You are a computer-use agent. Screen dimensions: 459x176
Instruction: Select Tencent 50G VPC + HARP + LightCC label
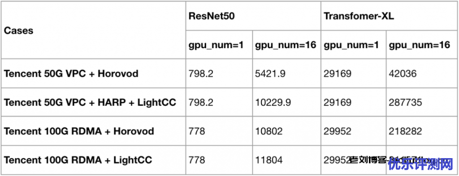click(x=90, y=102)
